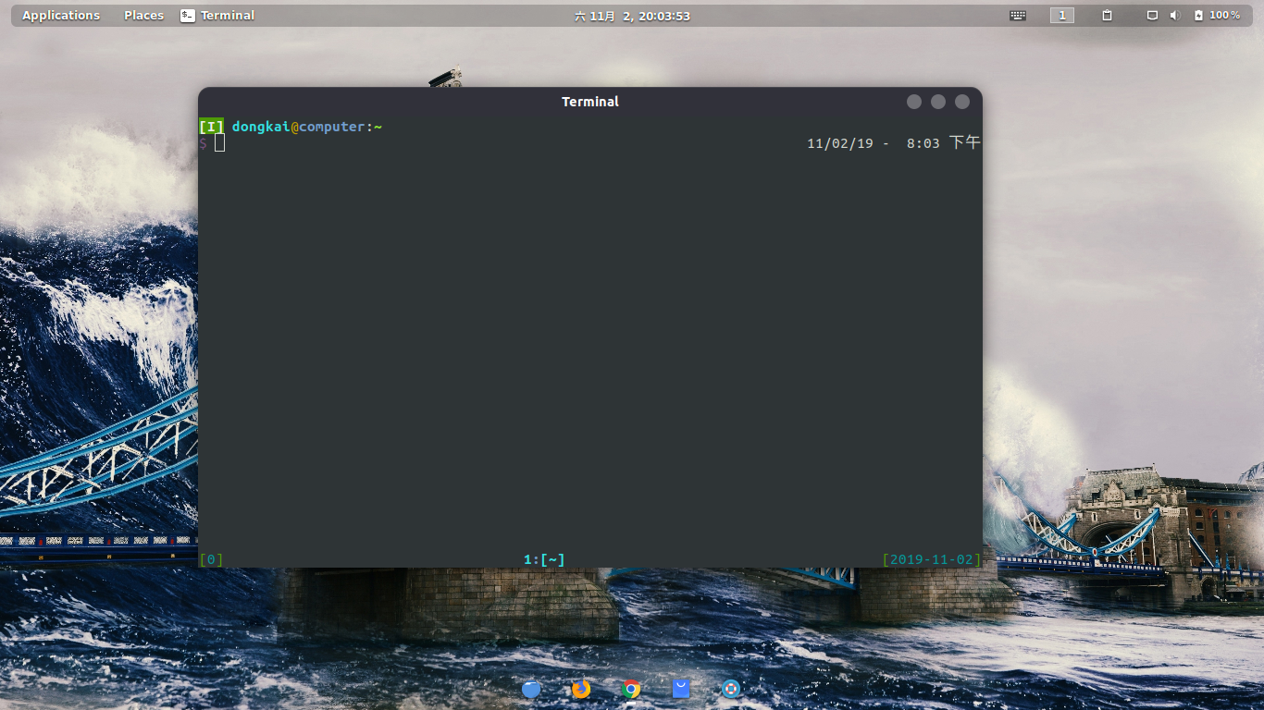
Task: Toggle the workspace switcher showing 1
Action: pos(1061,15)
